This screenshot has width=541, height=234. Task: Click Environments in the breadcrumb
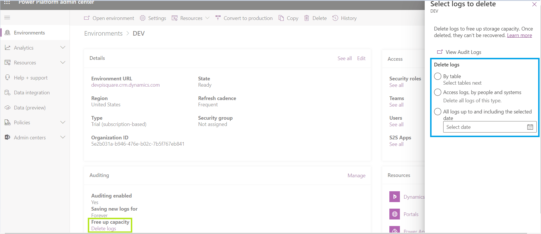(103, 34)
